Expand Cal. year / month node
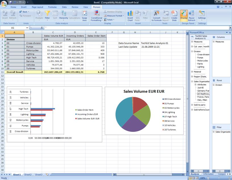Viewport: 232px width, 180px height. pyautogui.click(x=192, y=46)
